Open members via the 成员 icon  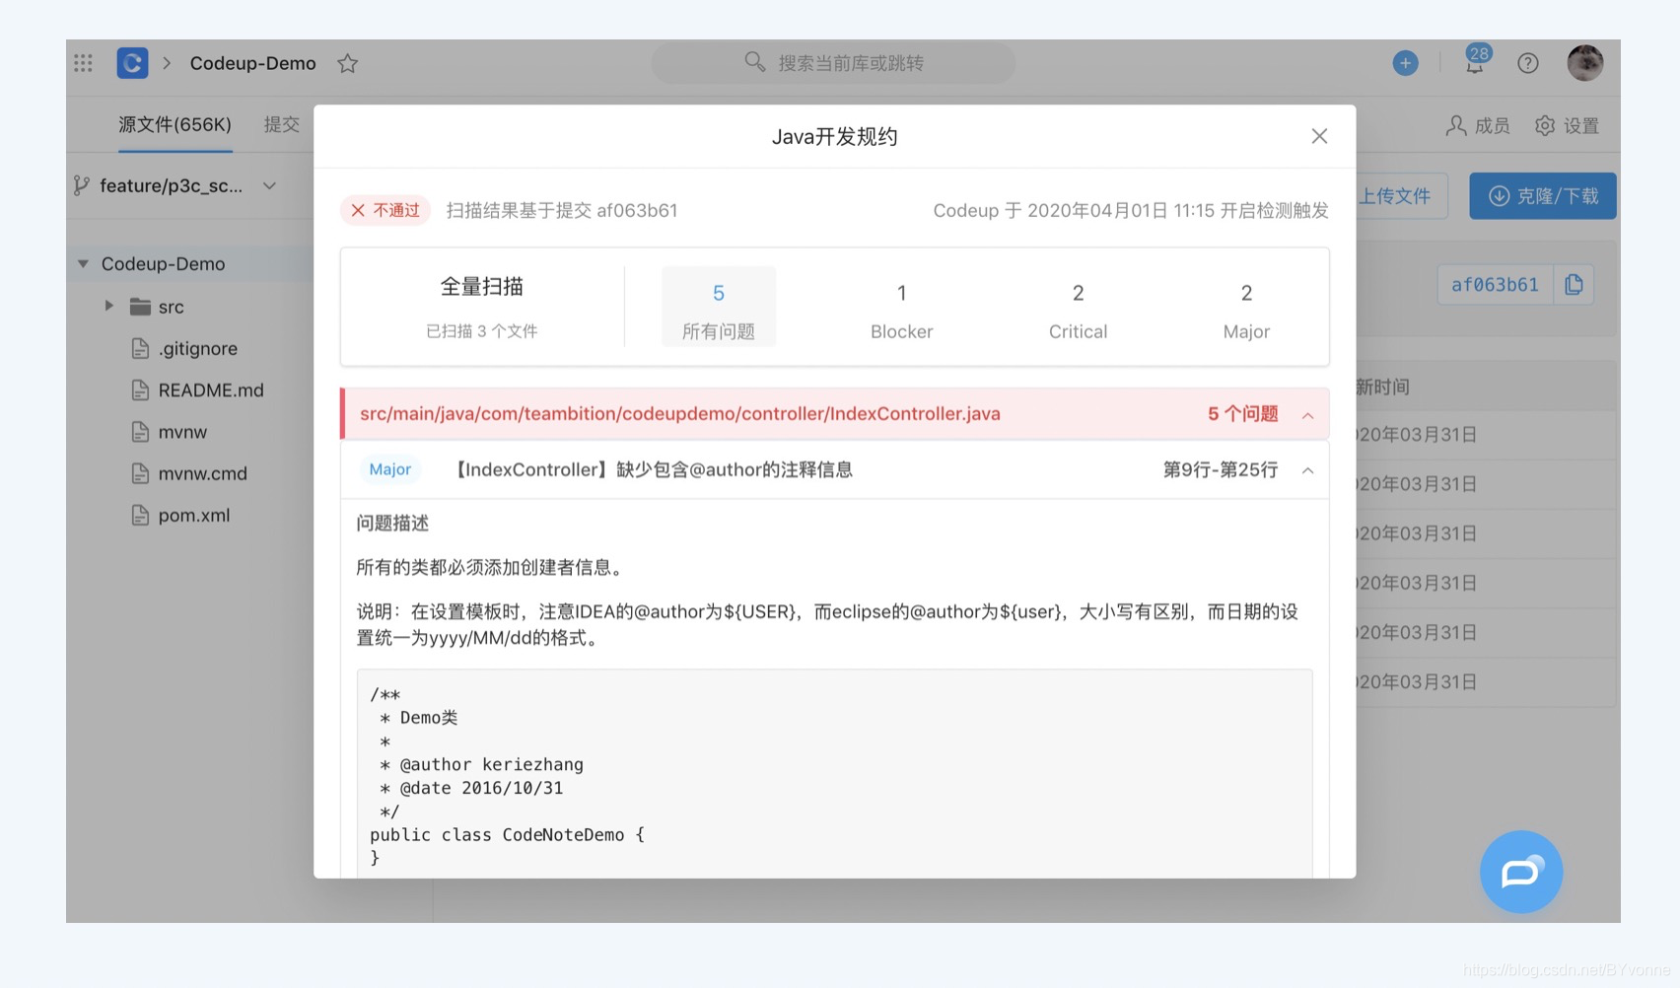coord(1476,125)
